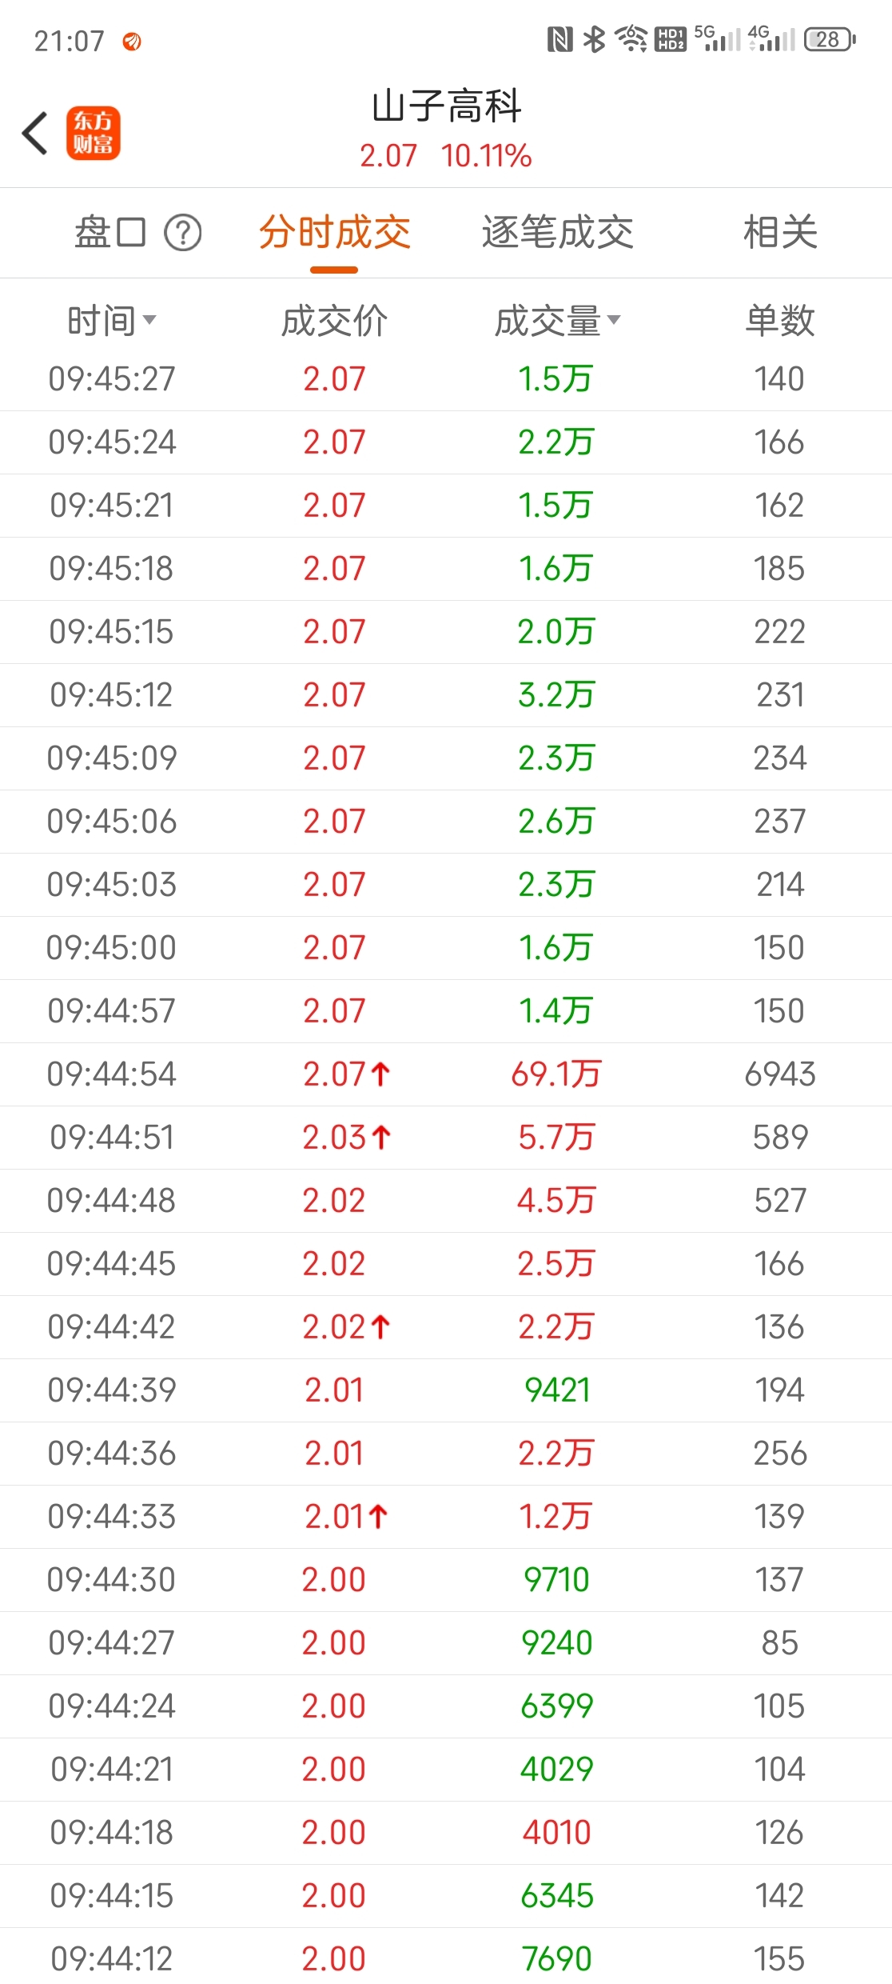
Task: Open the 时间 sort dropdown arrow
Action: pyautogui.click(x=149, y=320)
